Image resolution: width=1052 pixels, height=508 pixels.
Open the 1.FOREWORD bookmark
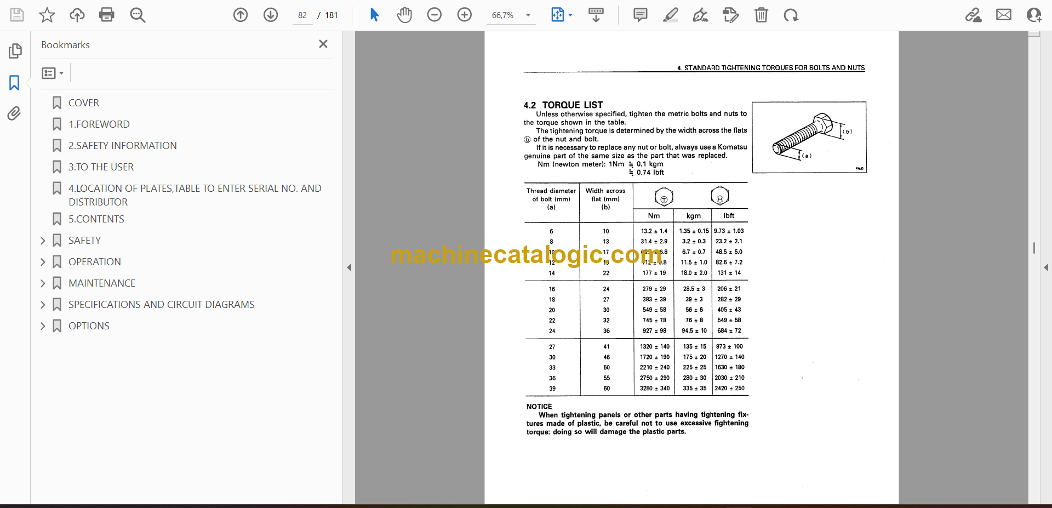99,124
